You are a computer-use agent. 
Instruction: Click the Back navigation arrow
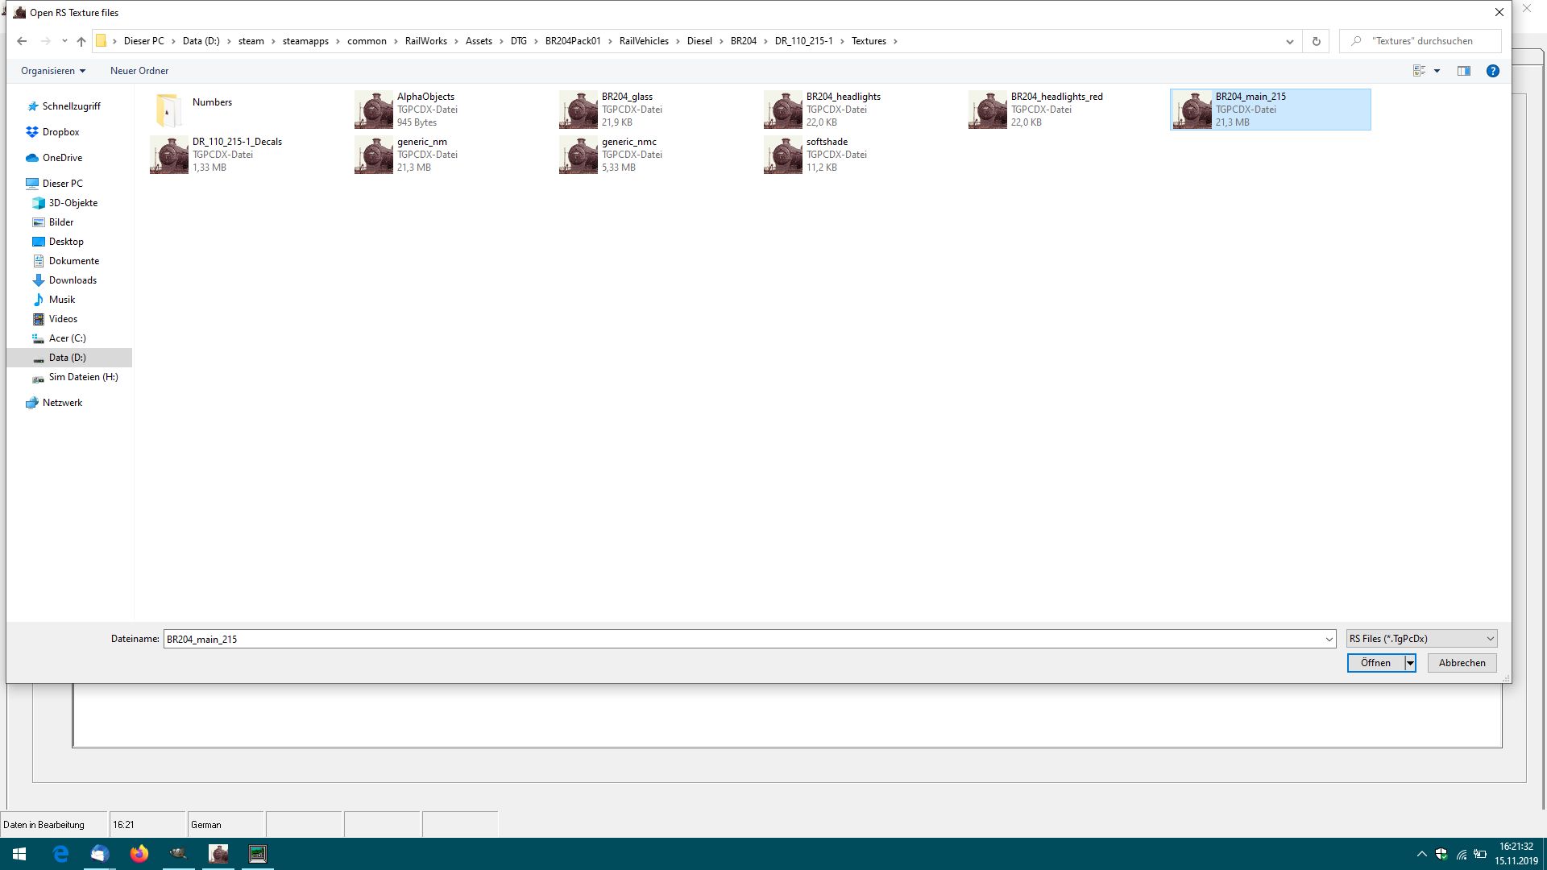(x=22, y=41)
